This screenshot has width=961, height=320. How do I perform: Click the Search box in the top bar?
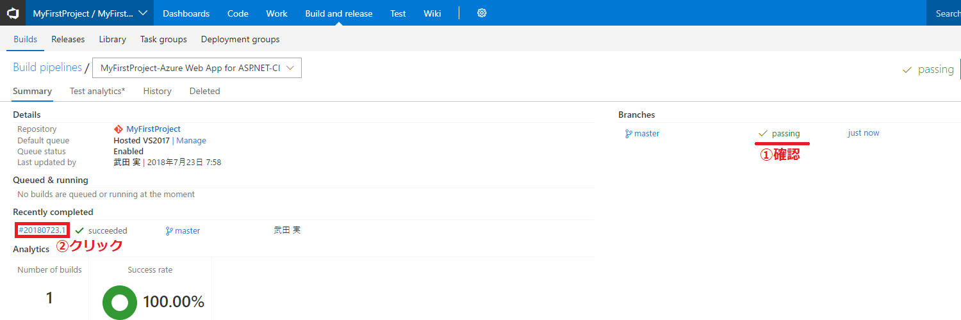coord(944,13)
